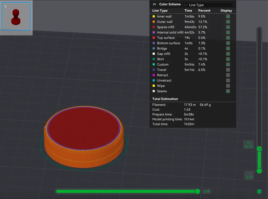Viewport: 268px width, 199px height.
Task: Select the plate 1 thumbnail
Action: click(x=16, y=17)
